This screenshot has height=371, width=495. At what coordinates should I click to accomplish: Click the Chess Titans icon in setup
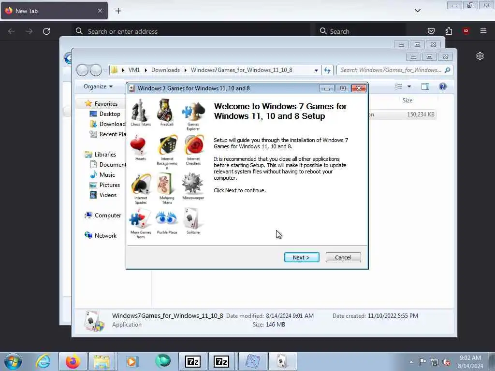[x=140, y=111]
